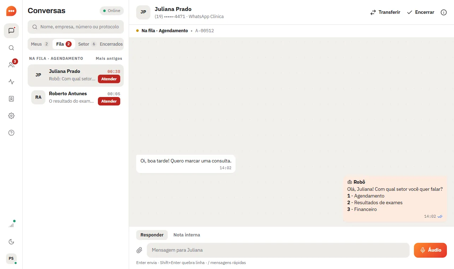Click the info icon in chat header
454x269 pixels.
click(x=444, y=12)
